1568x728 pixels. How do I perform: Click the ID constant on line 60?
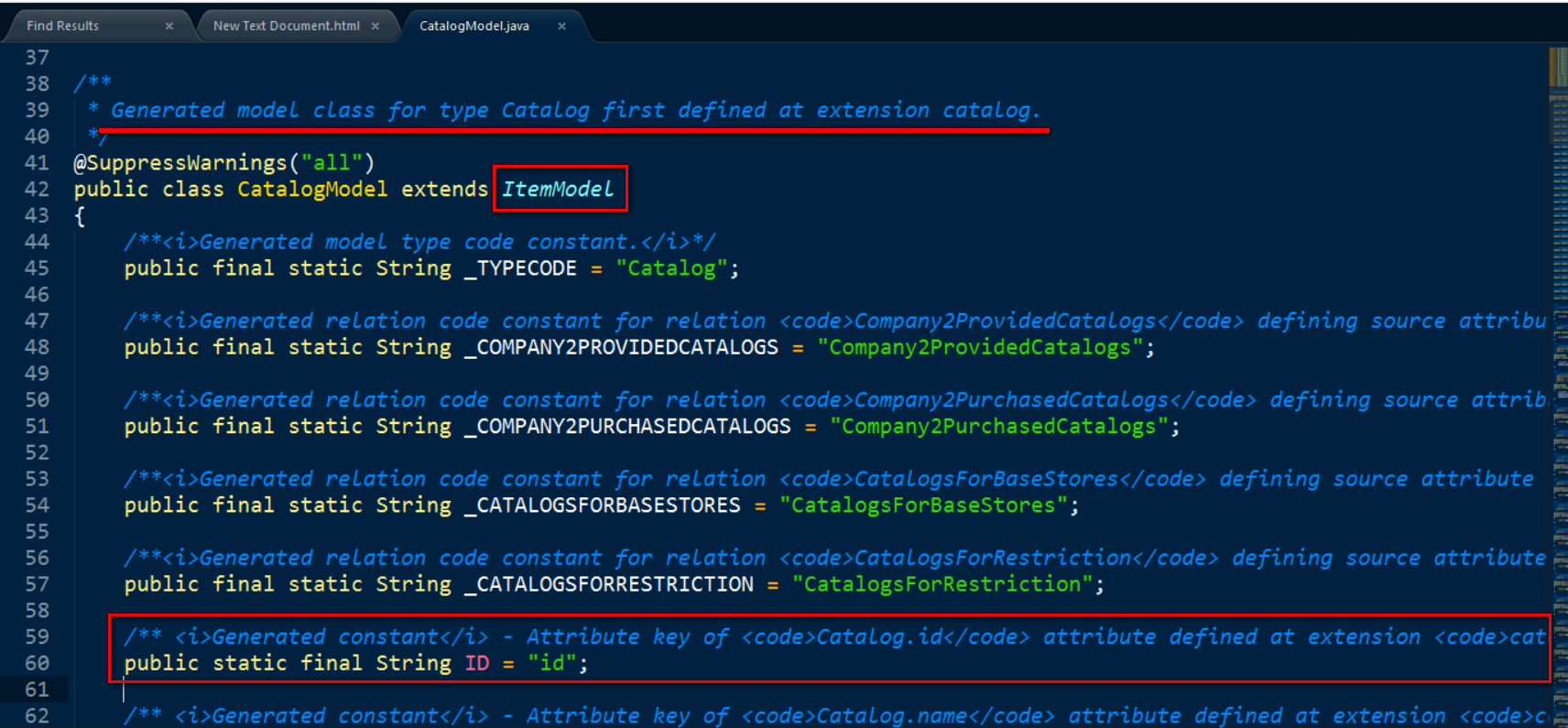[477, 663]
